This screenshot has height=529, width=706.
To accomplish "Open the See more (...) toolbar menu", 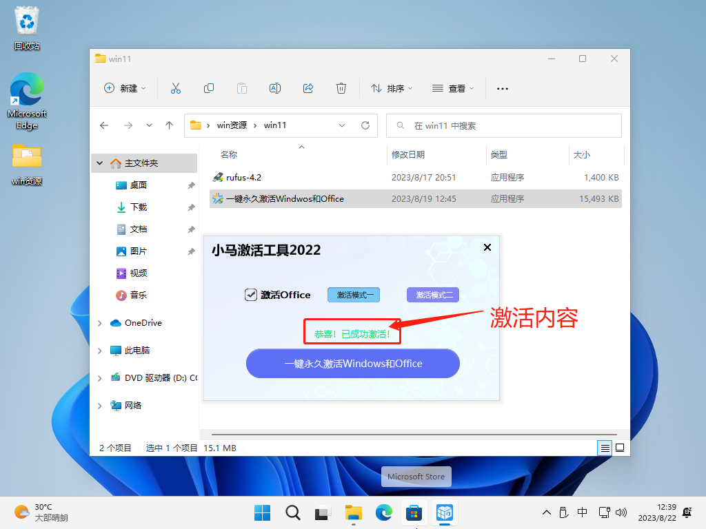I will click(x=503, y=89).
